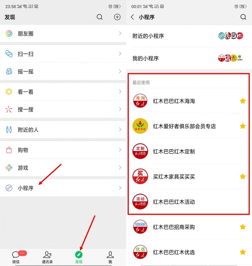Switch to the 我 profile tab
Viewport: 252px width, 266px height.
(x=110, y=257)
